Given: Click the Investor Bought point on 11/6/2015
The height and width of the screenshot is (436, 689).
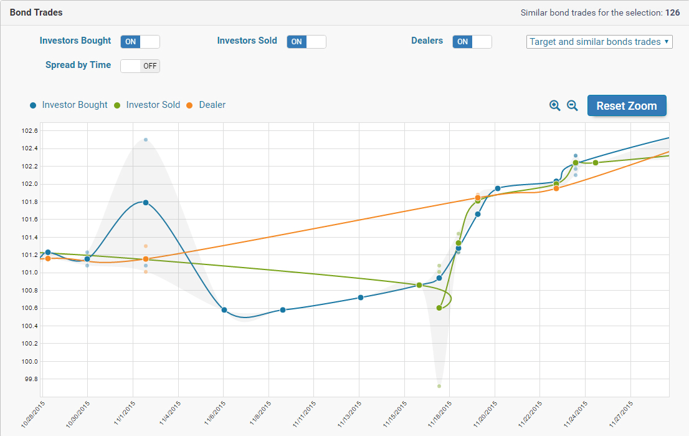Looking at the screenshot, I should (224, 310).
